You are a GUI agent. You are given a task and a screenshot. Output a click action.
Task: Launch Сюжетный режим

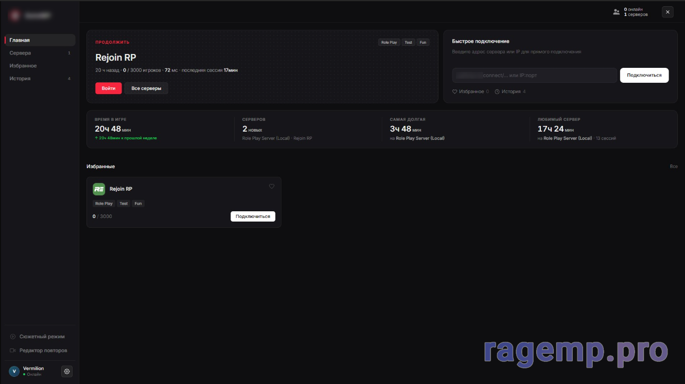pos(40,337)
